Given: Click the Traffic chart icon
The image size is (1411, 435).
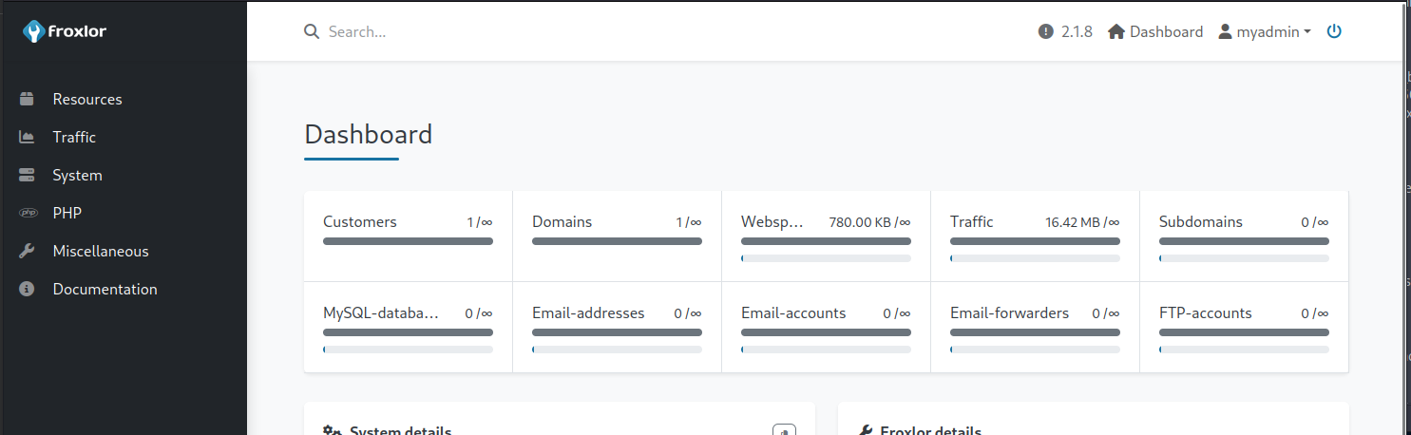Looking at the screenshot, I should tap(27, 137).
